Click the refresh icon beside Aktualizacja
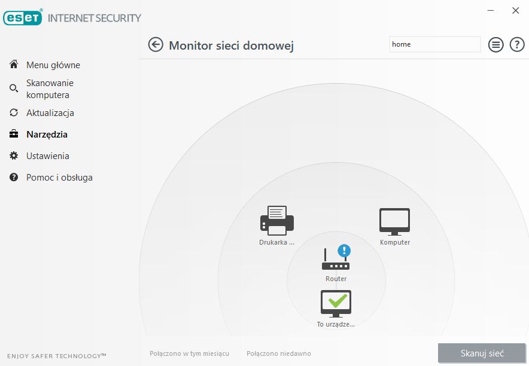 click(x=14, y=112)
